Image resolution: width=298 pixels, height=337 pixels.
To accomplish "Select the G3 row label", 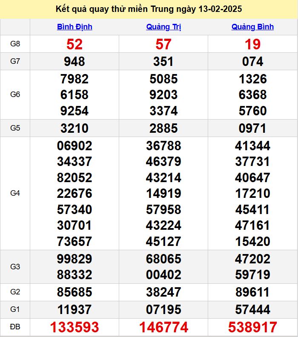I will click(15, 267).
